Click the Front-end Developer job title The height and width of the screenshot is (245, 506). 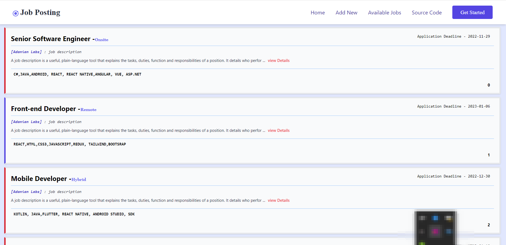(x=44, y=109)
